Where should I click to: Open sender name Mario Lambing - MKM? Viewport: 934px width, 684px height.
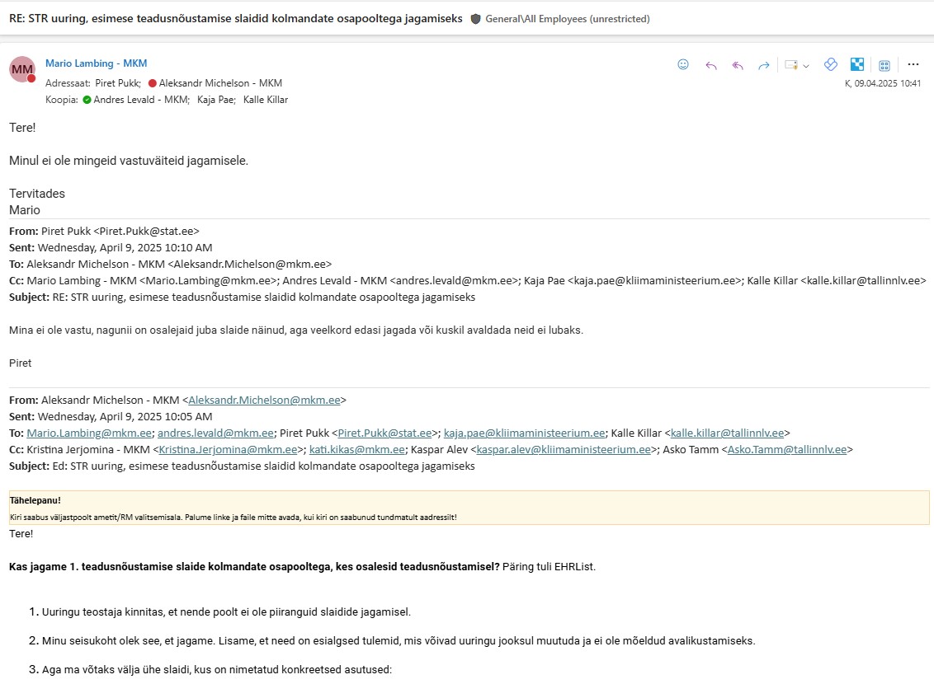96,63
